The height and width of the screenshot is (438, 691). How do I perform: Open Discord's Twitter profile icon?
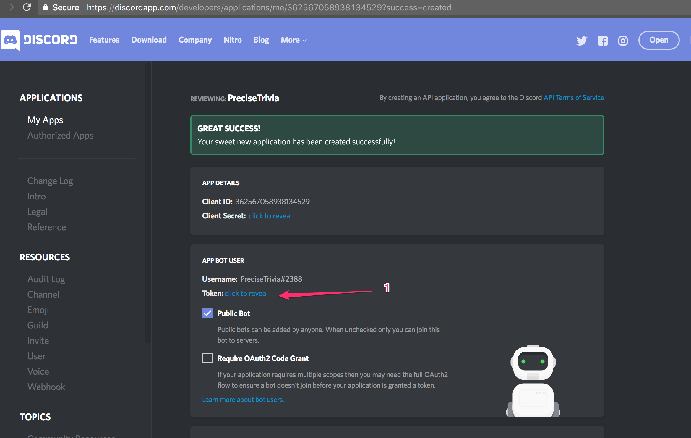581,41
